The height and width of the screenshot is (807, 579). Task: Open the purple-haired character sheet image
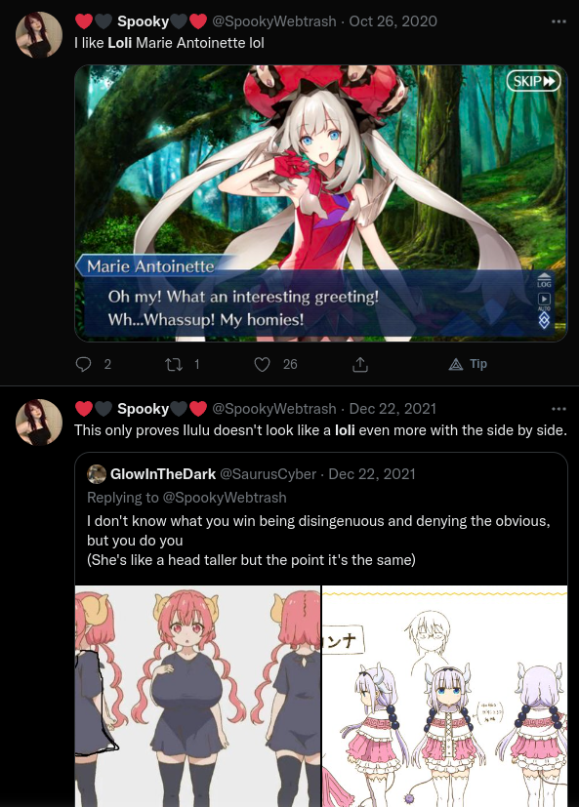[445, 696]
